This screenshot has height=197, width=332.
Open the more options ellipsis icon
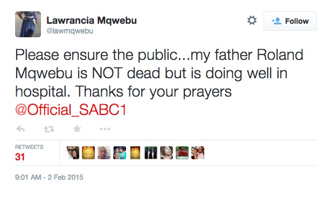tap(105, 129)
